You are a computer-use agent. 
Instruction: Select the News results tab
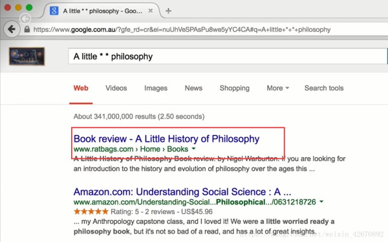(193, 88)
